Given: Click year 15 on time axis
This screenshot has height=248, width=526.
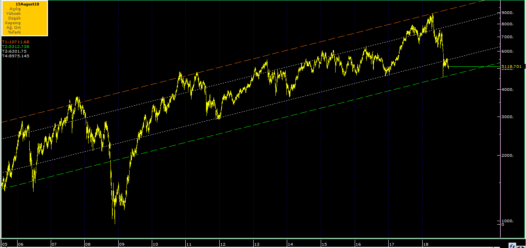Looking at the screenshot, I should click(324, 244).
